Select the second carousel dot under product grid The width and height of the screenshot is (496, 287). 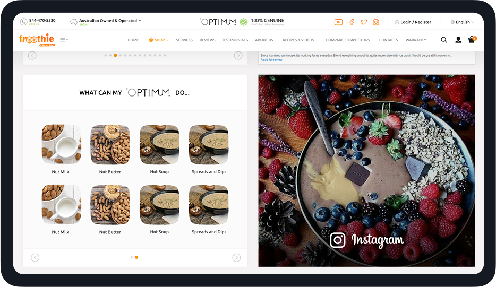[x=136, y=257]
